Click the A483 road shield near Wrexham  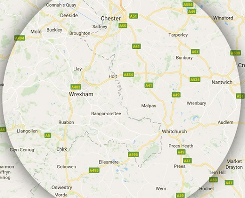point(76,87)
